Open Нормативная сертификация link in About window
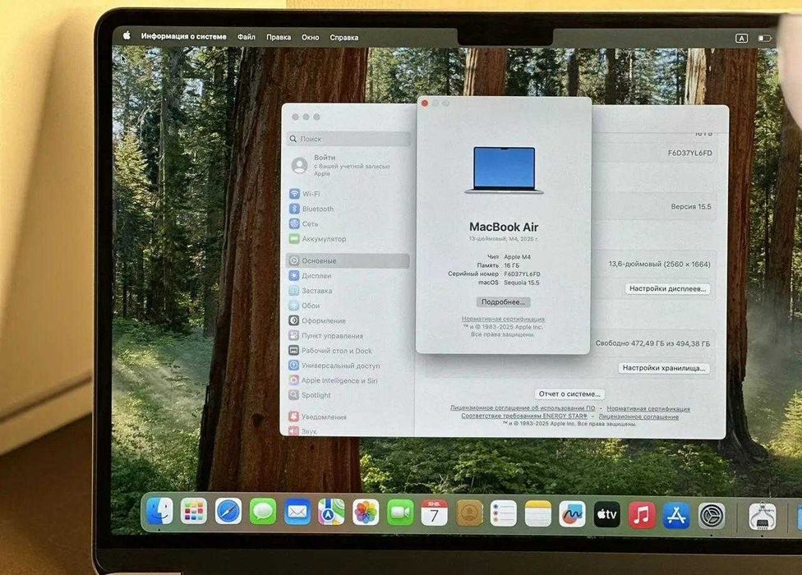Image resolution: width=802 pixels, height=575 pixels. [503, 319]
